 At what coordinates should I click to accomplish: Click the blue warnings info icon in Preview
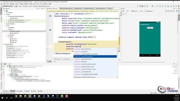coord(177,11)
